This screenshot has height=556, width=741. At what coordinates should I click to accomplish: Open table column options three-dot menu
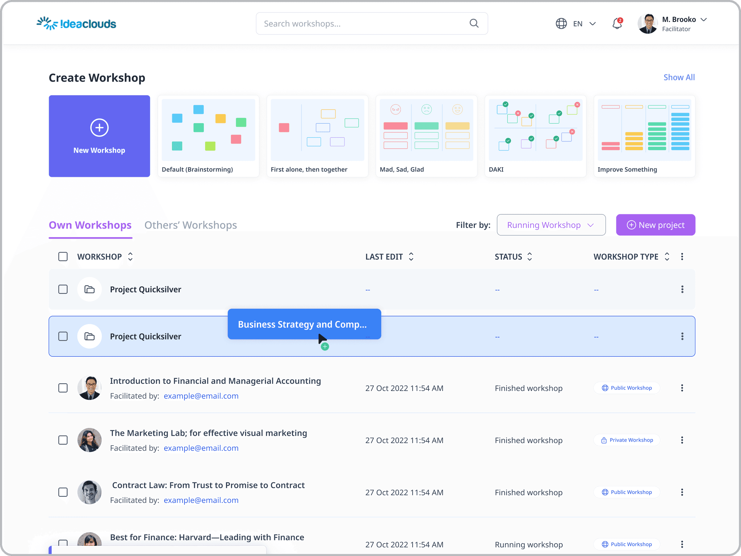click(682, 257)
